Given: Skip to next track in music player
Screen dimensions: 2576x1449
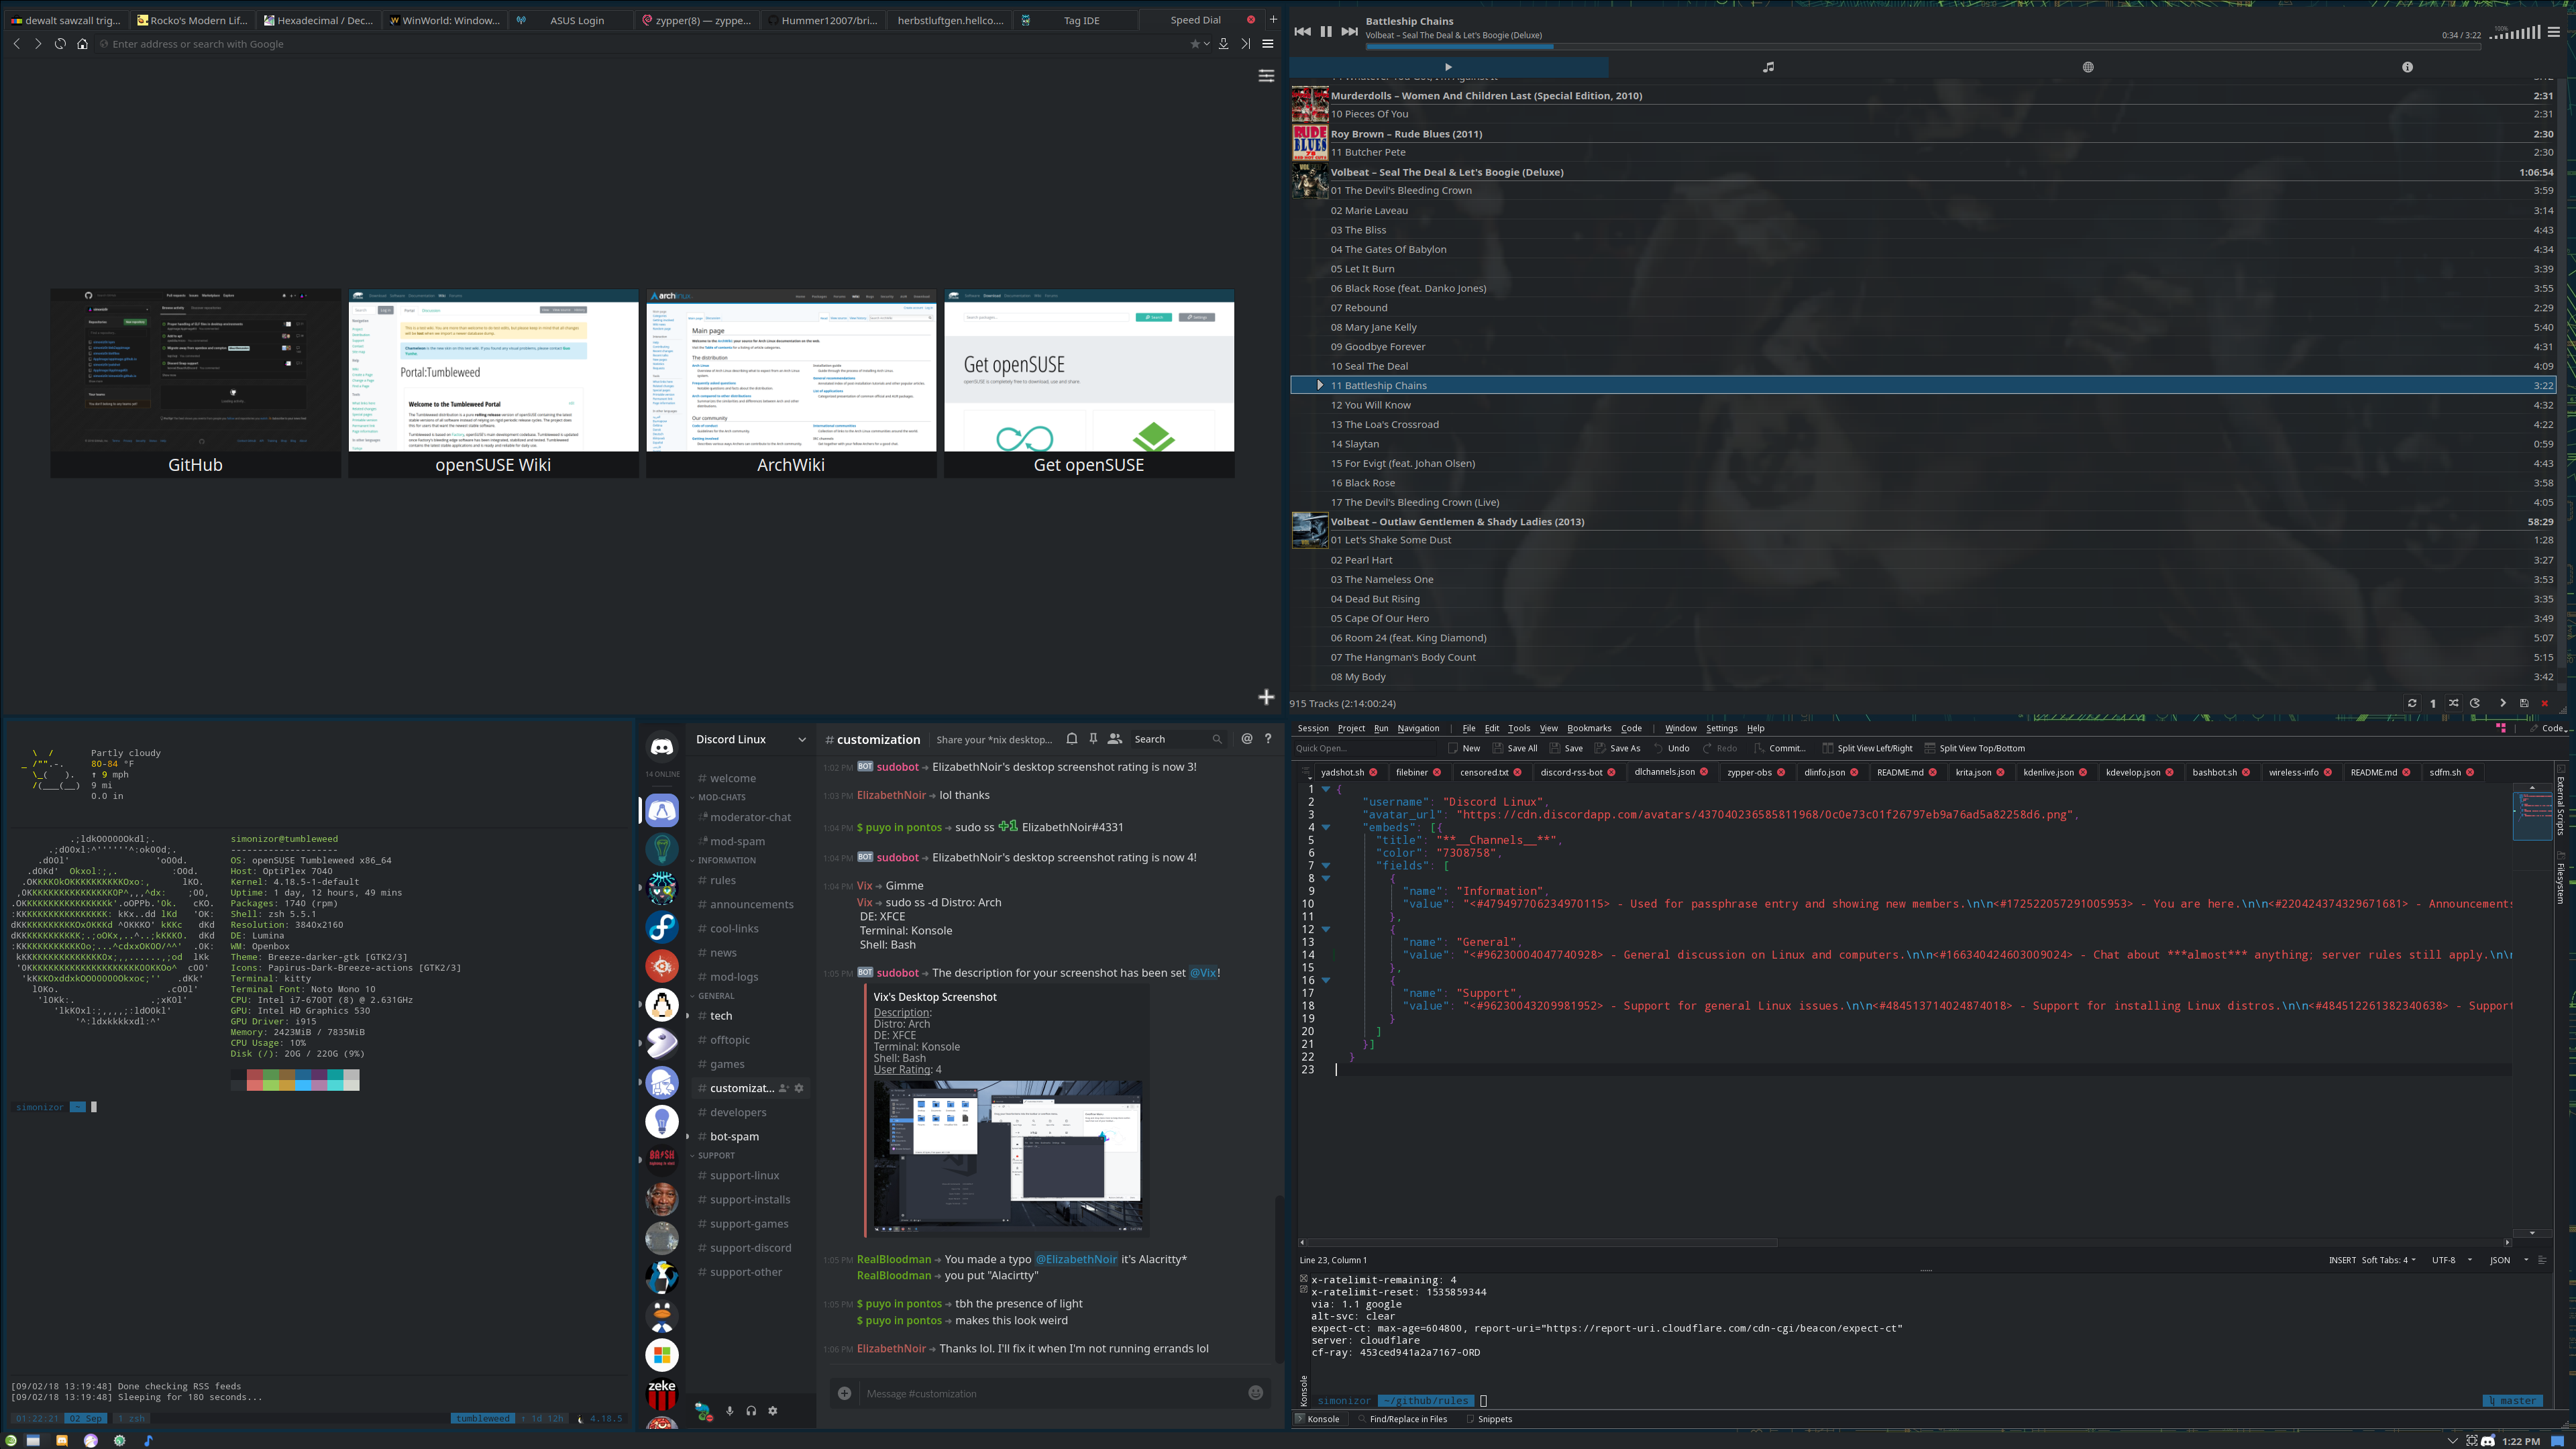Looking at the screenshot, I should tap(1349, 31).
